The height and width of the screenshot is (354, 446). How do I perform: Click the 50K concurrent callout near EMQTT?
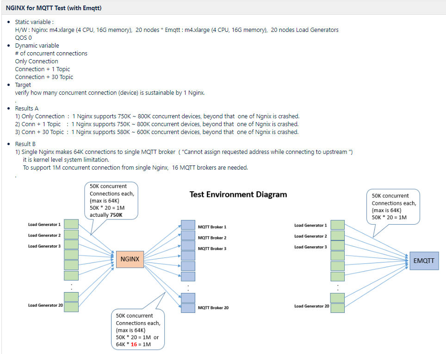[393, 207]
